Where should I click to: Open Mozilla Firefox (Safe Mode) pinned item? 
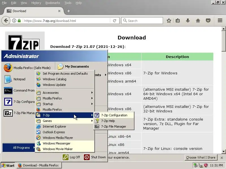point(27,68)
